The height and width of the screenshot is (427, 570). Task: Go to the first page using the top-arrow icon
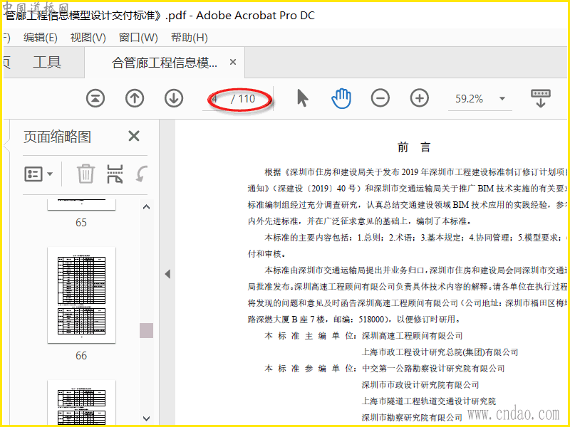95,98
